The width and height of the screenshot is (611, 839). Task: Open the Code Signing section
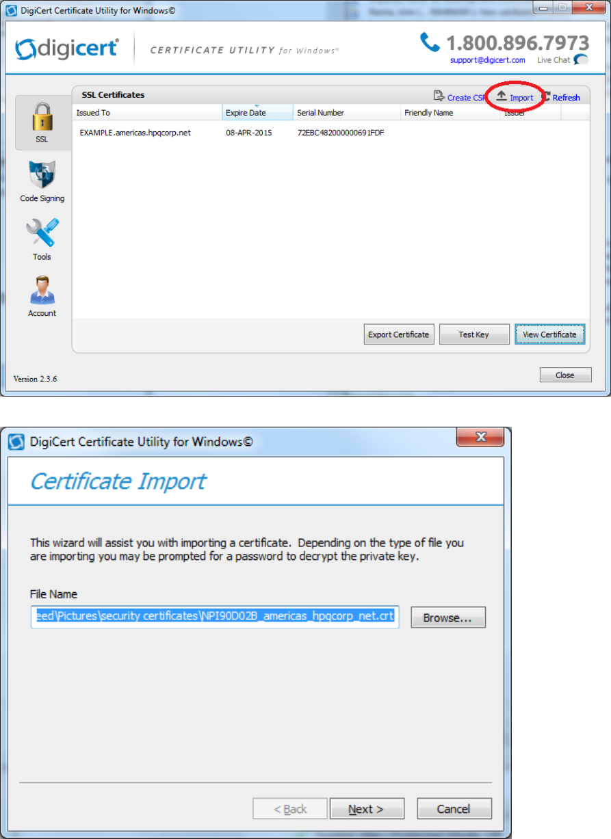[x=42, y=182]
